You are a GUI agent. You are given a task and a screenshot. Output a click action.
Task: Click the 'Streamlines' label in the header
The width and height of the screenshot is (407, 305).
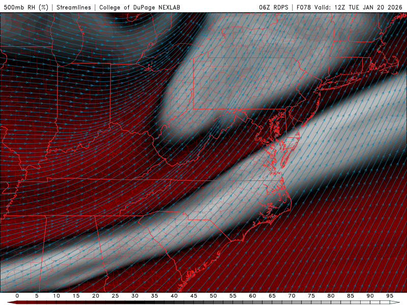[74, 7]
